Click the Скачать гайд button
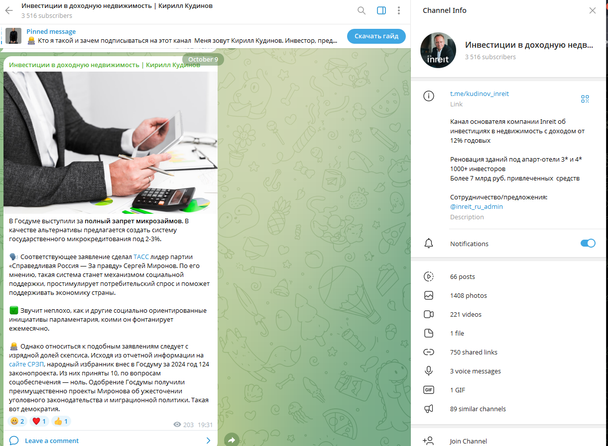 (x=376, y=36)
